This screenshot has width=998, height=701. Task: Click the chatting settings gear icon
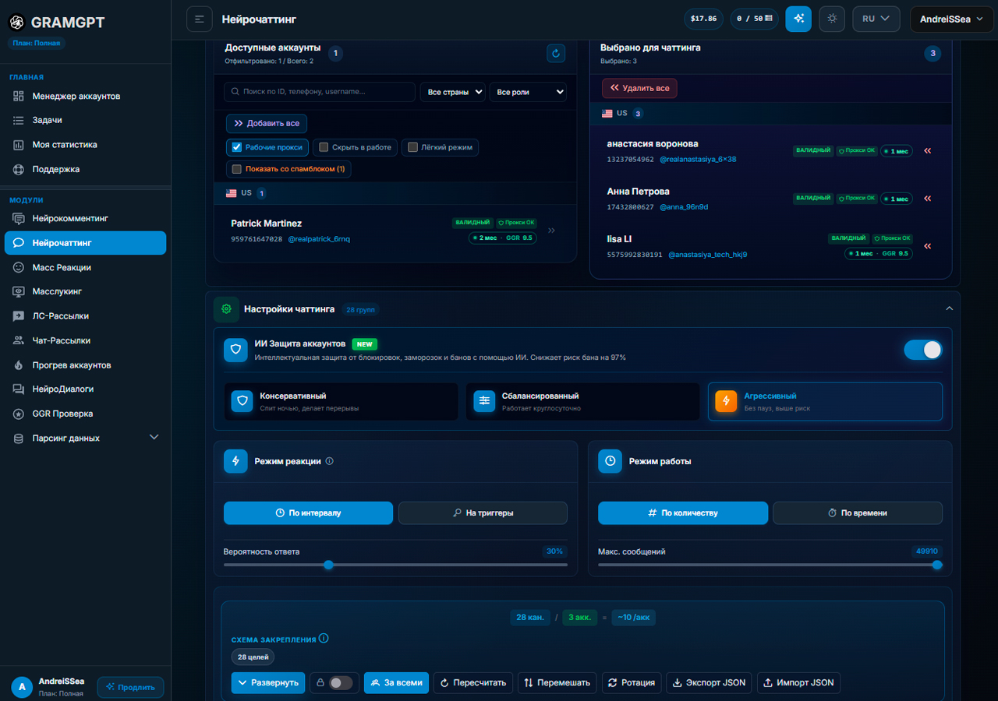(226, 309)
